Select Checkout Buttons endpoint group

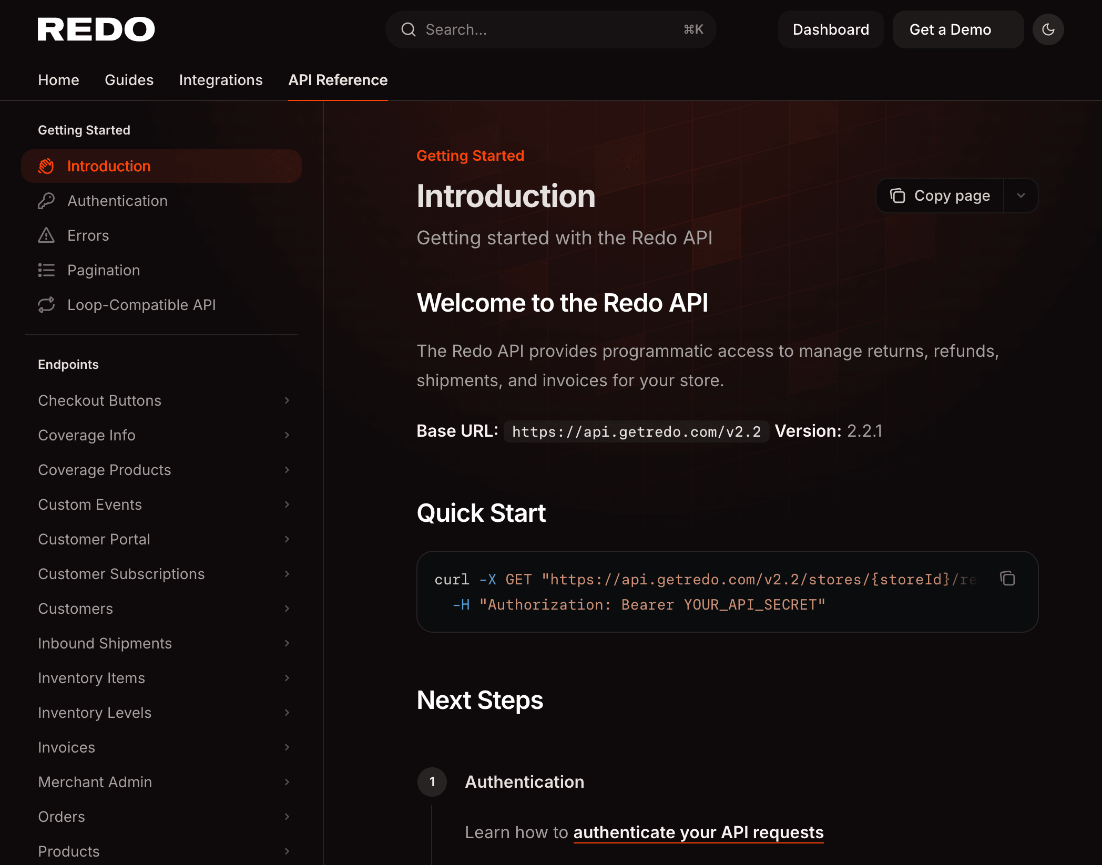click(161, 400)
